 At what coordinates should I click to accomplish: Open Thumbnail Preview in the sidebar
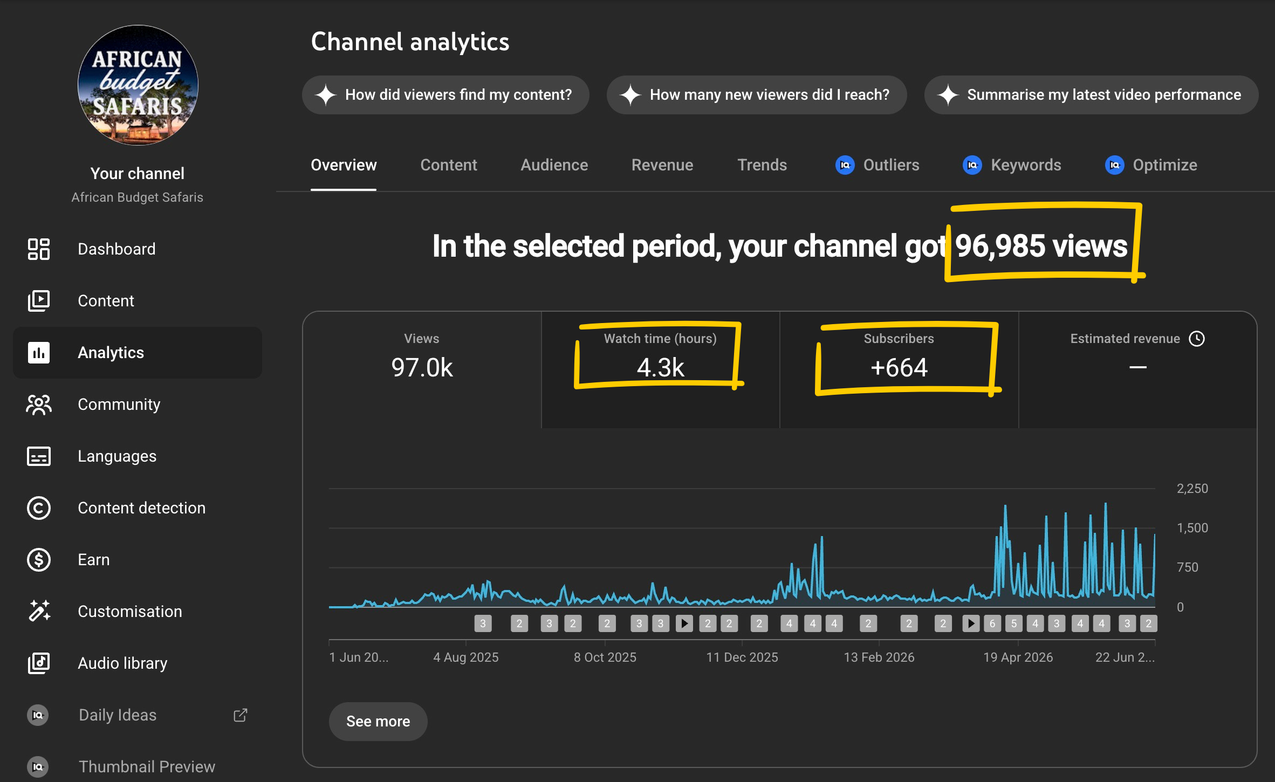[138, 767]
